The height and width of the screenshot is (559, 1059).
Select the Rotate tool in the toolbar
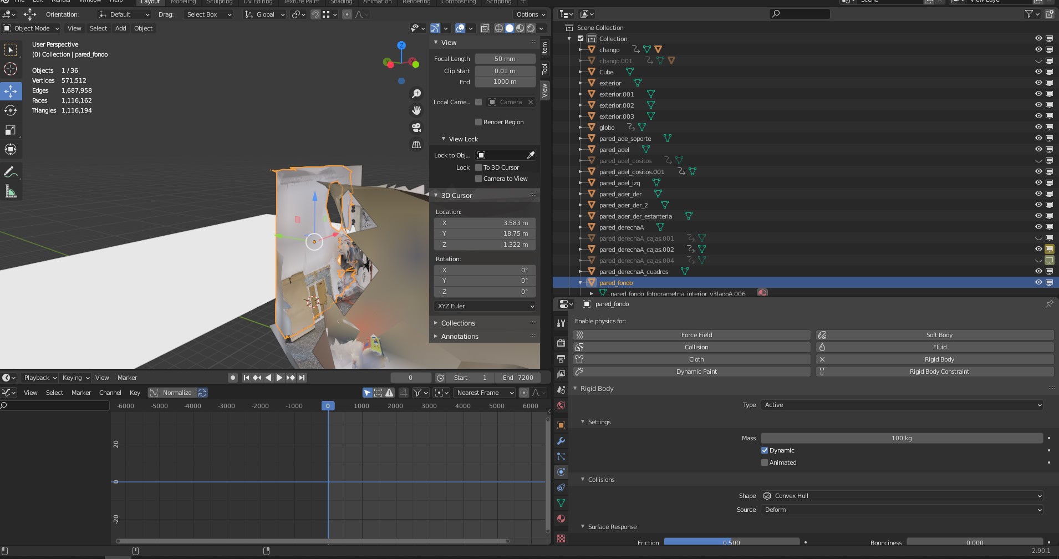click(11, 110)
